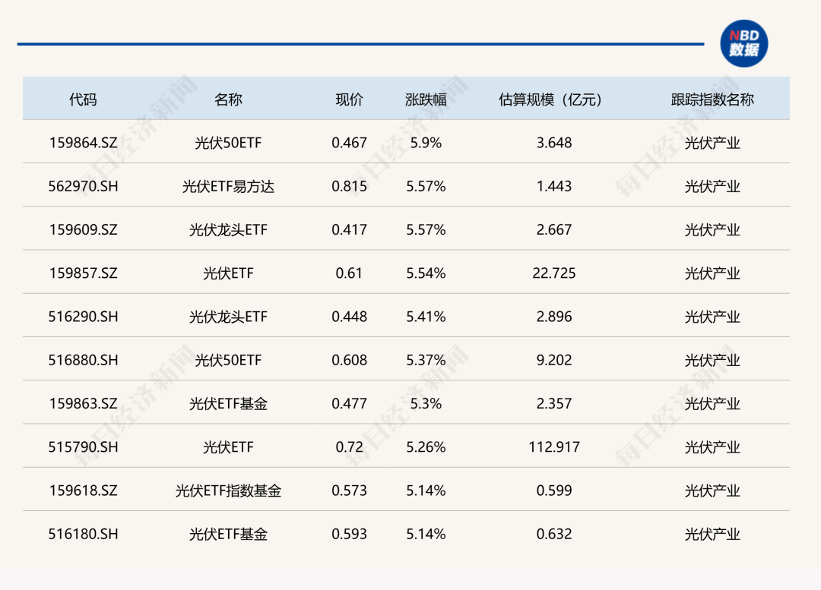
Task: Sort by the 涨跌幅 column header
Action: click(x=426, y=99)
